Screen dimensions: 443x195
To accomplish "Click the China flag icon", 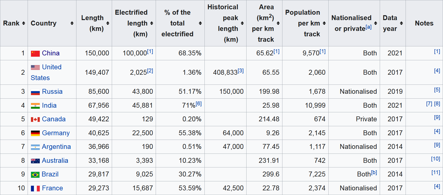I will tap(35, 54).
